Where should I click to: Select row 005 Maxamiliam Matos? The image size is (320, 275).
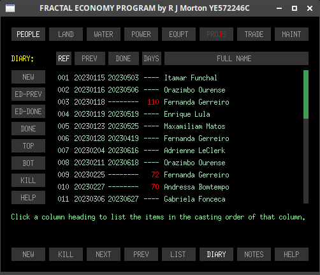(142, 126)
